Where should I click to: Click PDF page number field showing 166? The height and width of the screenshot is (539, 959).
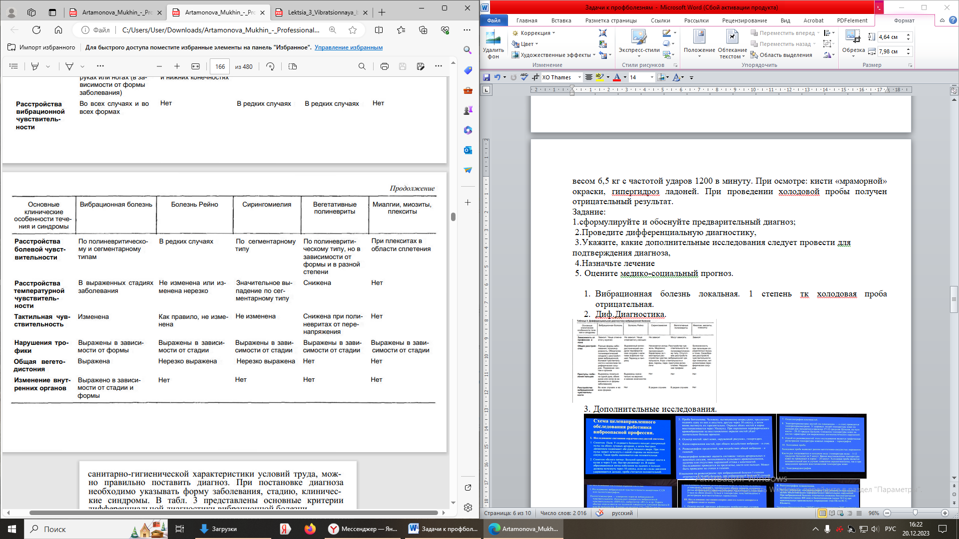pos(220,66)
